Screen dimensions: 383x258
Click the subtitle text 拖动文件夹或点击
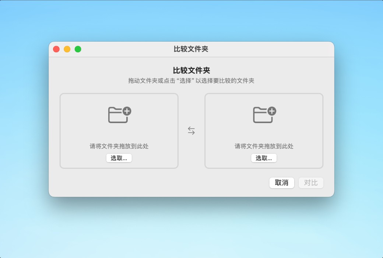pyautogui.click(x=152, y=81)
